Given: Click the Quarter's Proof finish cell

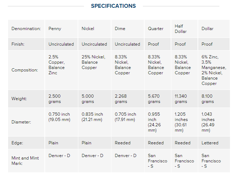Looking at the screenshot, I should click(158, 44).
